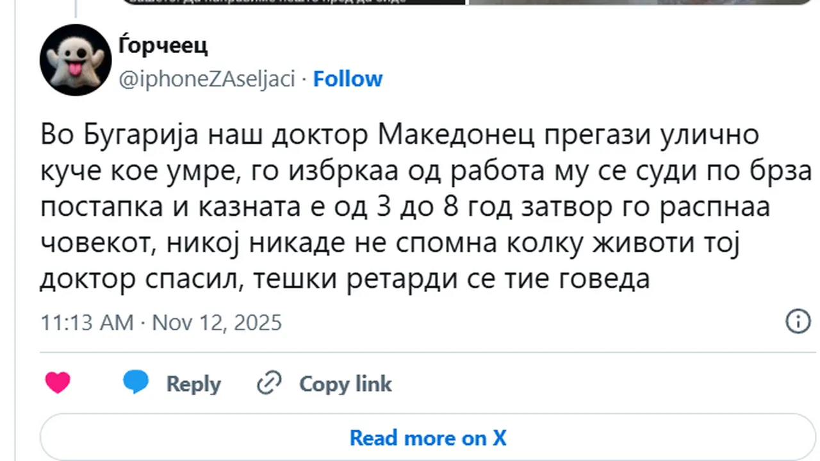
Task: Click the Copy link label
Action: click(x=345, y=384)
